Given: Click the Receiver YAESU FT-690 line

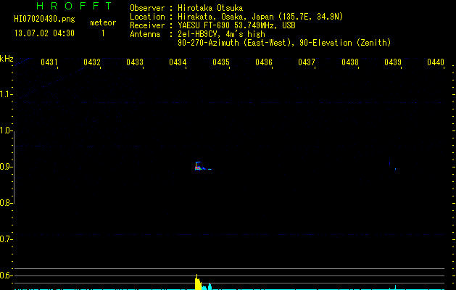Looking at the screenshot, I should (212, 25).
